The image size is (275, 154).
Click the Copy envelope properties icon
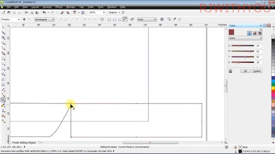click(x=169, y=19)
